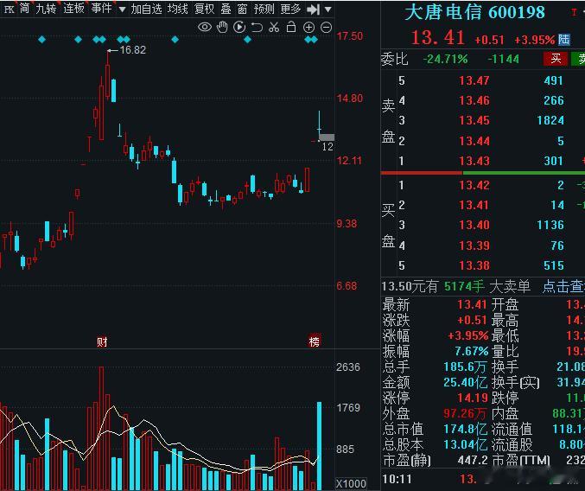Click the 振幅 7.67% value
Image resolution: width=585 pixels, height=491 pixels.
[x=471, y=351]
